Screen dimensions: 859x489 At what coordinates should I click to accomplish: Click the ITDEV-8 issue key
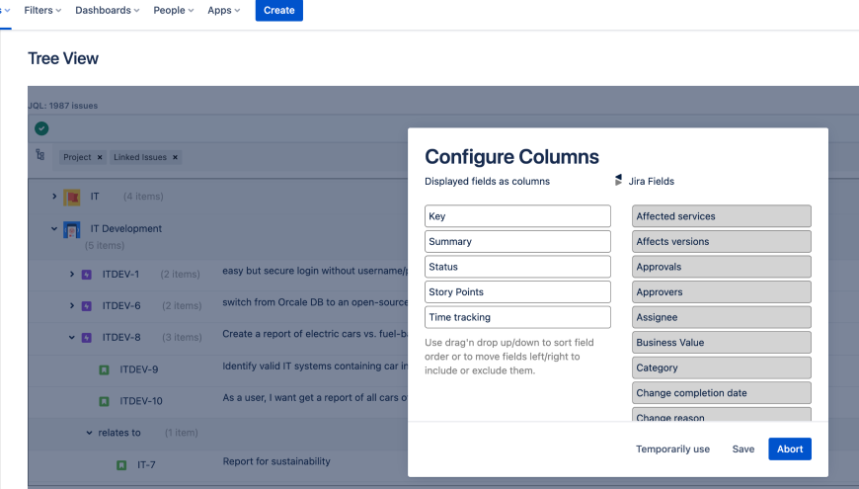pyautogui.click(x=121, y=337)
